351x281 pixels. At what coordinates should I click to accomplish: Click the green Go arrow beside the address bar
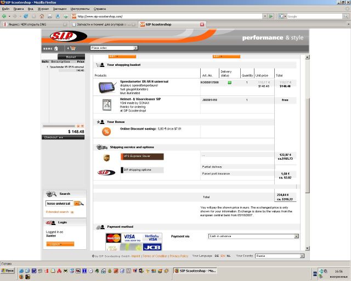coord(271,16)
